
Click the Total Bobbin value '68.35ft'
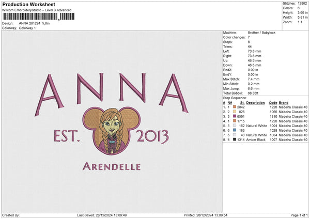click(x=253, y=93)
